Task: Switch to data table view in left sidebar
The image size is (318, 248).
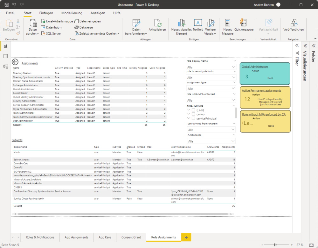Action: pos(5,56)
